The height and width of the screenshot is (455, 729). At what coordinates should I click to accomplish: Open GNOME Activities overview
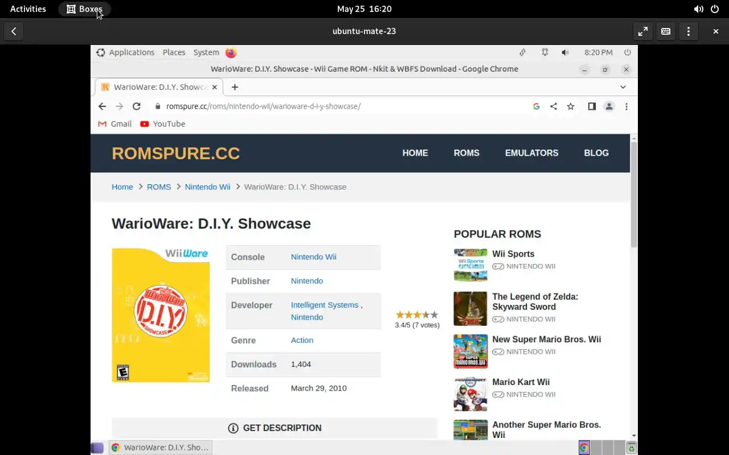pos(28,9)
